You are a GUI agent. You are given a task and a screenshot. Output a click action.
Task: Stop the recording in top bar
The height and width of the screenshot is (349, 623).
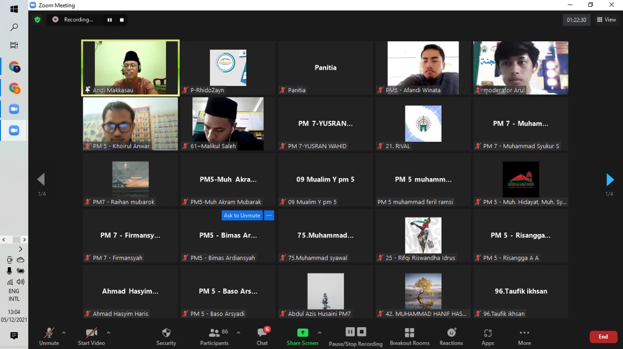pos(122,20)
